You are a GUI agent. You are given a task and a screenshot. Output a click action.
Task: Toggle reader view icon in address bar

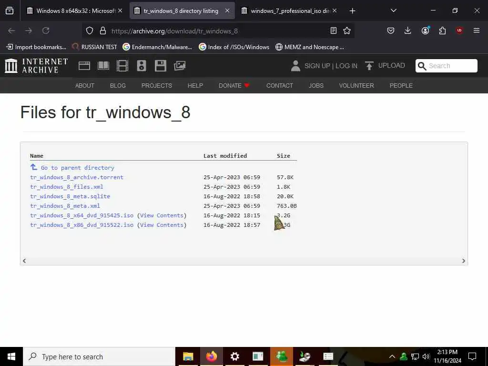333,30
